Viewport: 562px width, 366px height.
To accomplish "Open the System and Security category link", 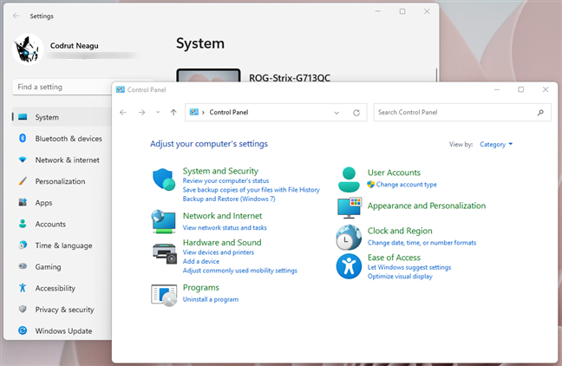I will pyautogui.click(x=220, y=171).
